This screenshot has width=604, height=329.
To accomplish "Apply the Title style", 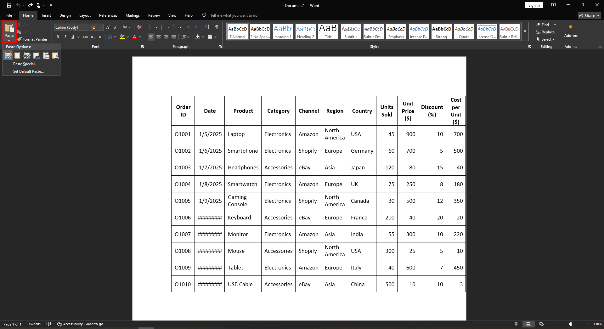I will coord(328,31).
